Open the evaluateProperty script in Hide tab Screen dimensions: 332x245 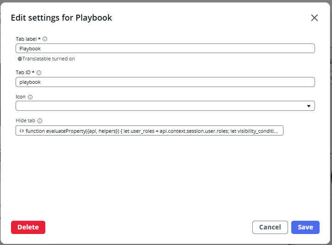tap(151, 131)
